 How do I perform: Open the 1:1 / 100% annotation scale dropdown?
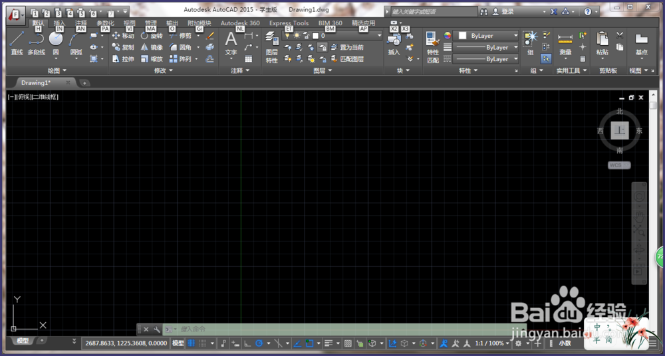click(x=492, y=343)
